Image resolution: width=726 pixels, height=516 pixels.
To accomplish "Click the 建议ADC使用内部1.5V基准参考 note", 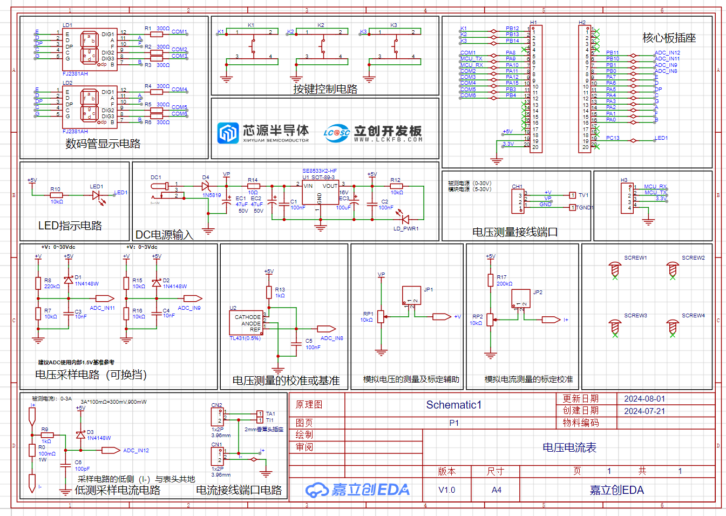I will 76,362.
